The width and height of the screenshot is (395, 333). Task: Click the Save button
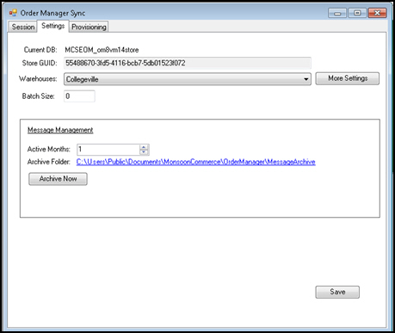337,292
